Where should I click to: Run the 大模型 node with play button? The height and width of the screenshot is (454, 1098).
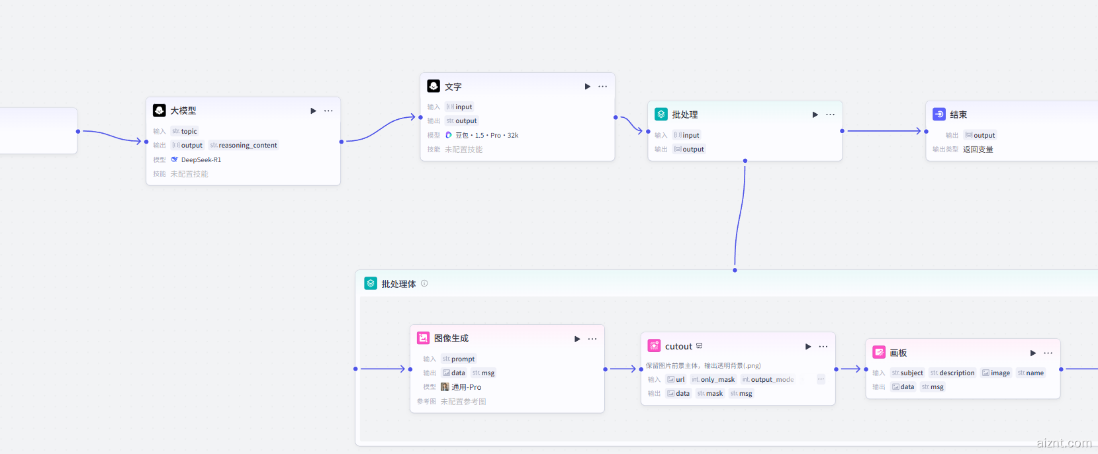314,111
